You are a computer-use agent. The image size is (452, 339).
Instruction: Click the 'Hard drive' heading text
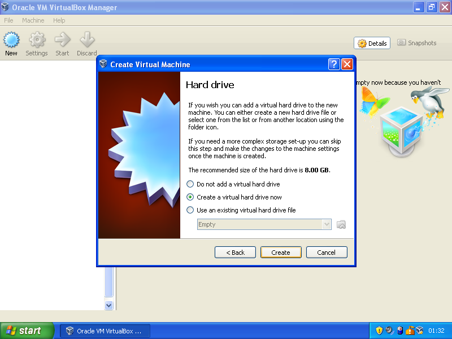pos(210,85)
